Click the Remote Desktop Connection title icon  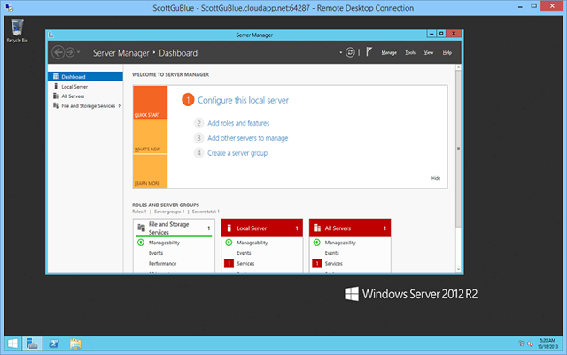[10, 7]
